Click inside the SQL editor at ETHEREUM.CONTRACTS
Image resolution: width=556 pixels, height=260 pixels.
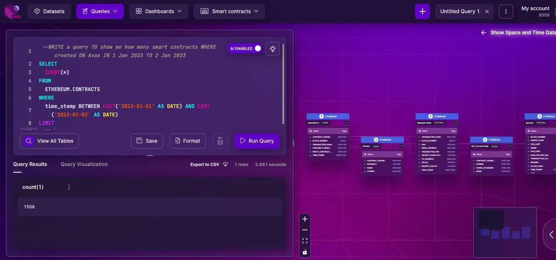coord(72,89)
